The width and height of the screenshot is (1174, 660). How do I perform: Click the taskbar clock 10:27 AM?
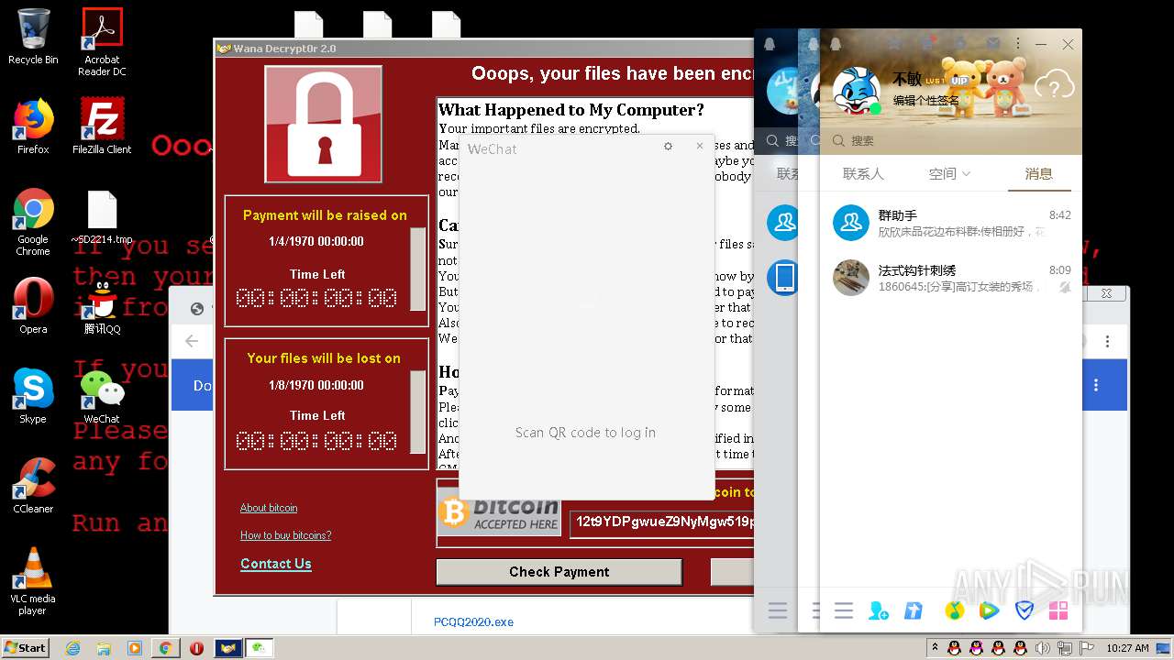1127,648
